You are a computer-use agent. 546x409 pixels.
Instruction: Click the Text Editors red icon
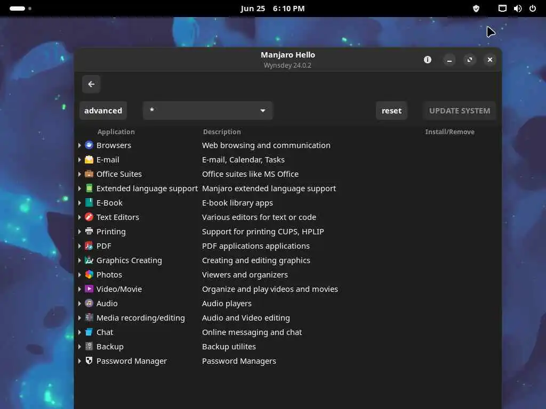89,217
